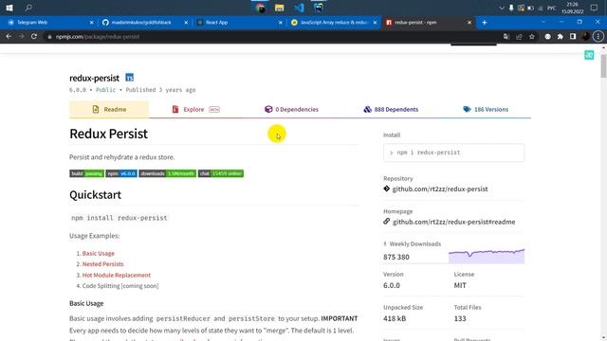
Task: Open the 186 Versions tab
Action: click(486, 110)
